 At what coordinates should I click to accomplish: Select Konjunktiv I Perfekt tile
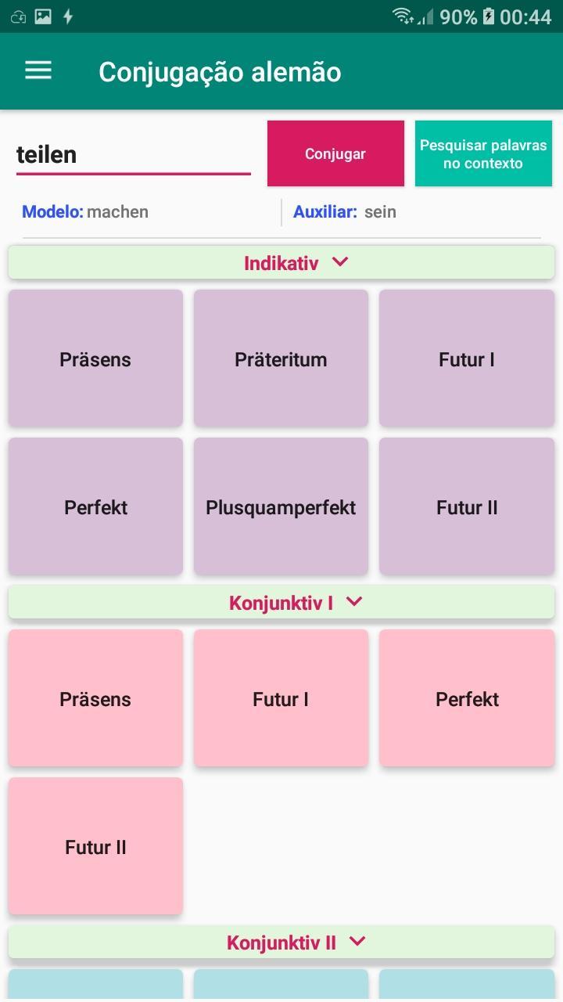pos(467,698)
